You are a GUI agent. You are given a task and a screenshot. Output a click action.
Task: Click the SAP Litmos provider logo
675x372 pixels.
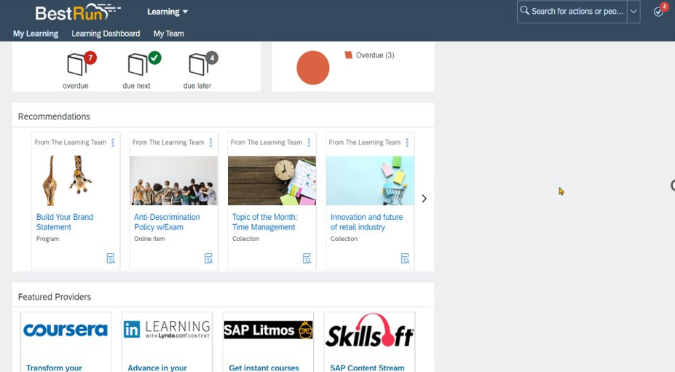(x=268, y=330)
